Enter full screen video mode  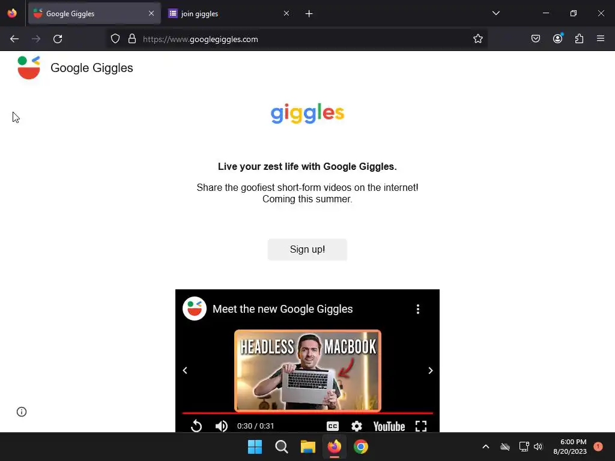tap(421, 426)
